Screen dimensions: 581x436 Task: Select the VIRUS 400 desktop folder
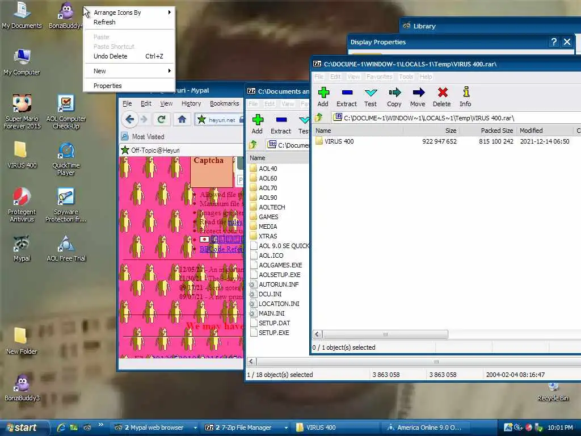pyautogui.click(x=22, y=155)
